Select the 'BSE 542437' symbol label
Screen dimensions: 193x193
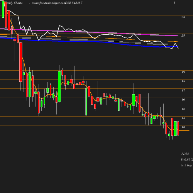[x=74, y=3]
